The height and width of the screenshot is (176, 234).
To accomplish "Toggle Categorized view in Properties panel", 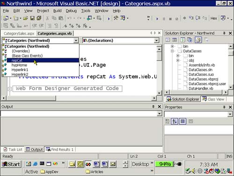I will (x=168, y=122).
